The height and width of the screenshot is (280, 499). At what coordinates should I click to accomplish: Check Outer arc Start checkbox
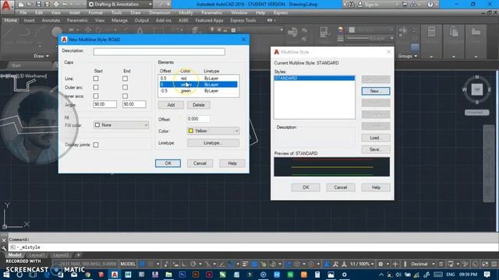point(96,87)
